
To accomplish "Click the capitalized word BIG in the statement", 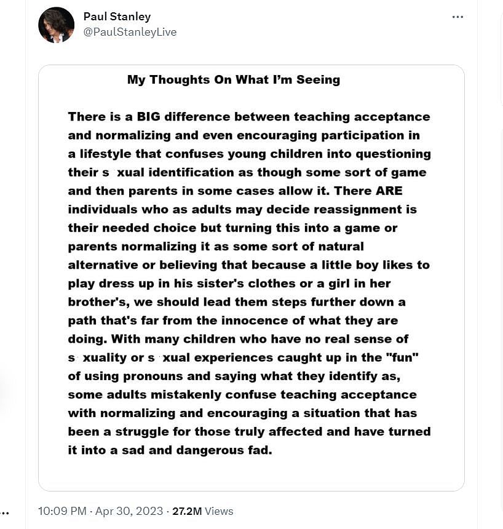I will coord(148,117).
